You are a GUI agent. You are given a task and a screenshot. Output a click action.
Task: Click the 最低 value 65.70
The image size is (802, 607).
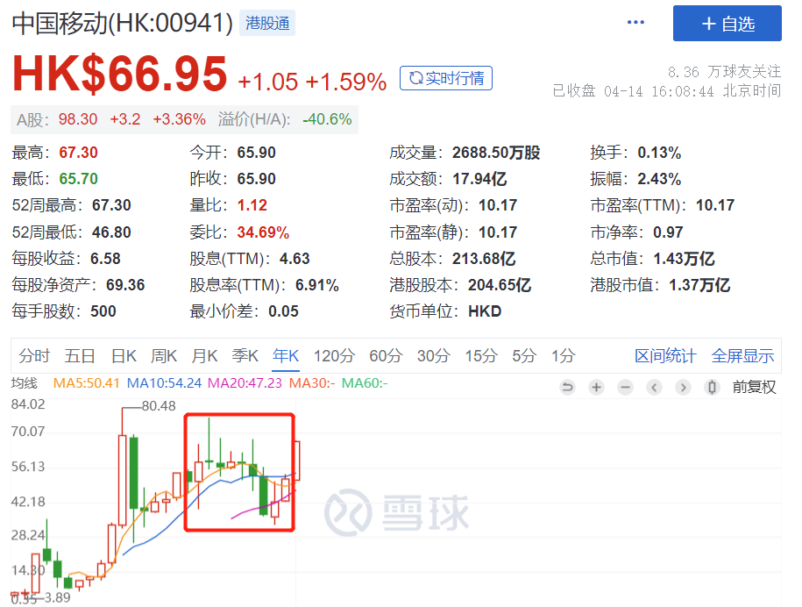(78, 179)
